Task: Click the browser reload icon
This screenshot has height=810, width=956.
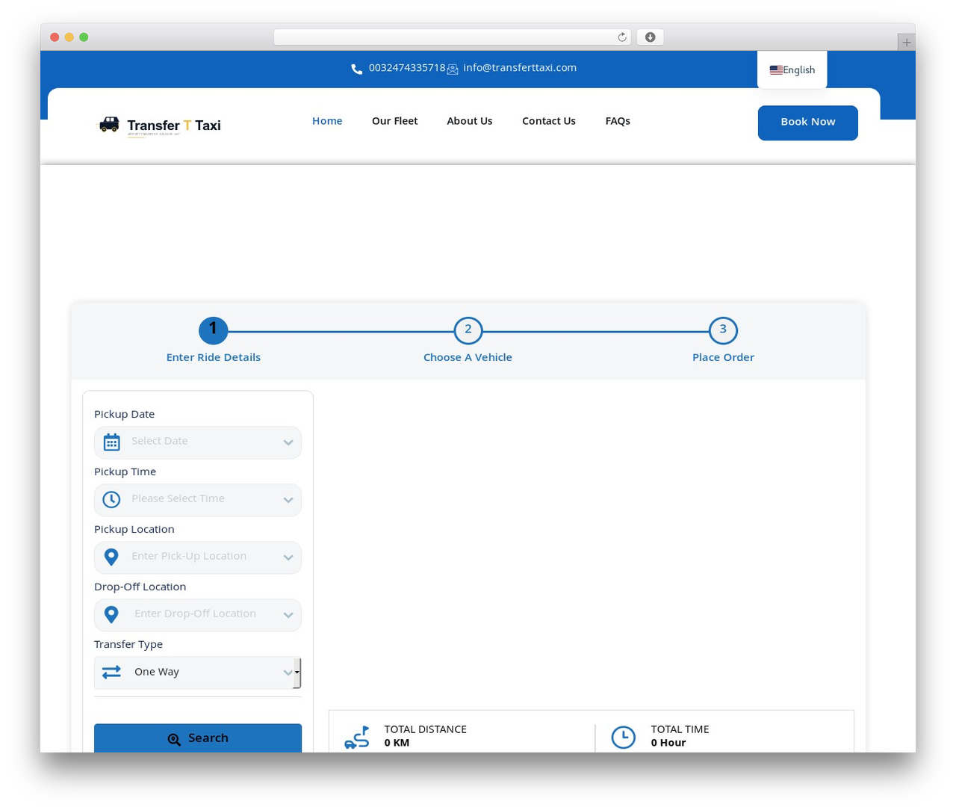Action: click(x=621, y=37)
